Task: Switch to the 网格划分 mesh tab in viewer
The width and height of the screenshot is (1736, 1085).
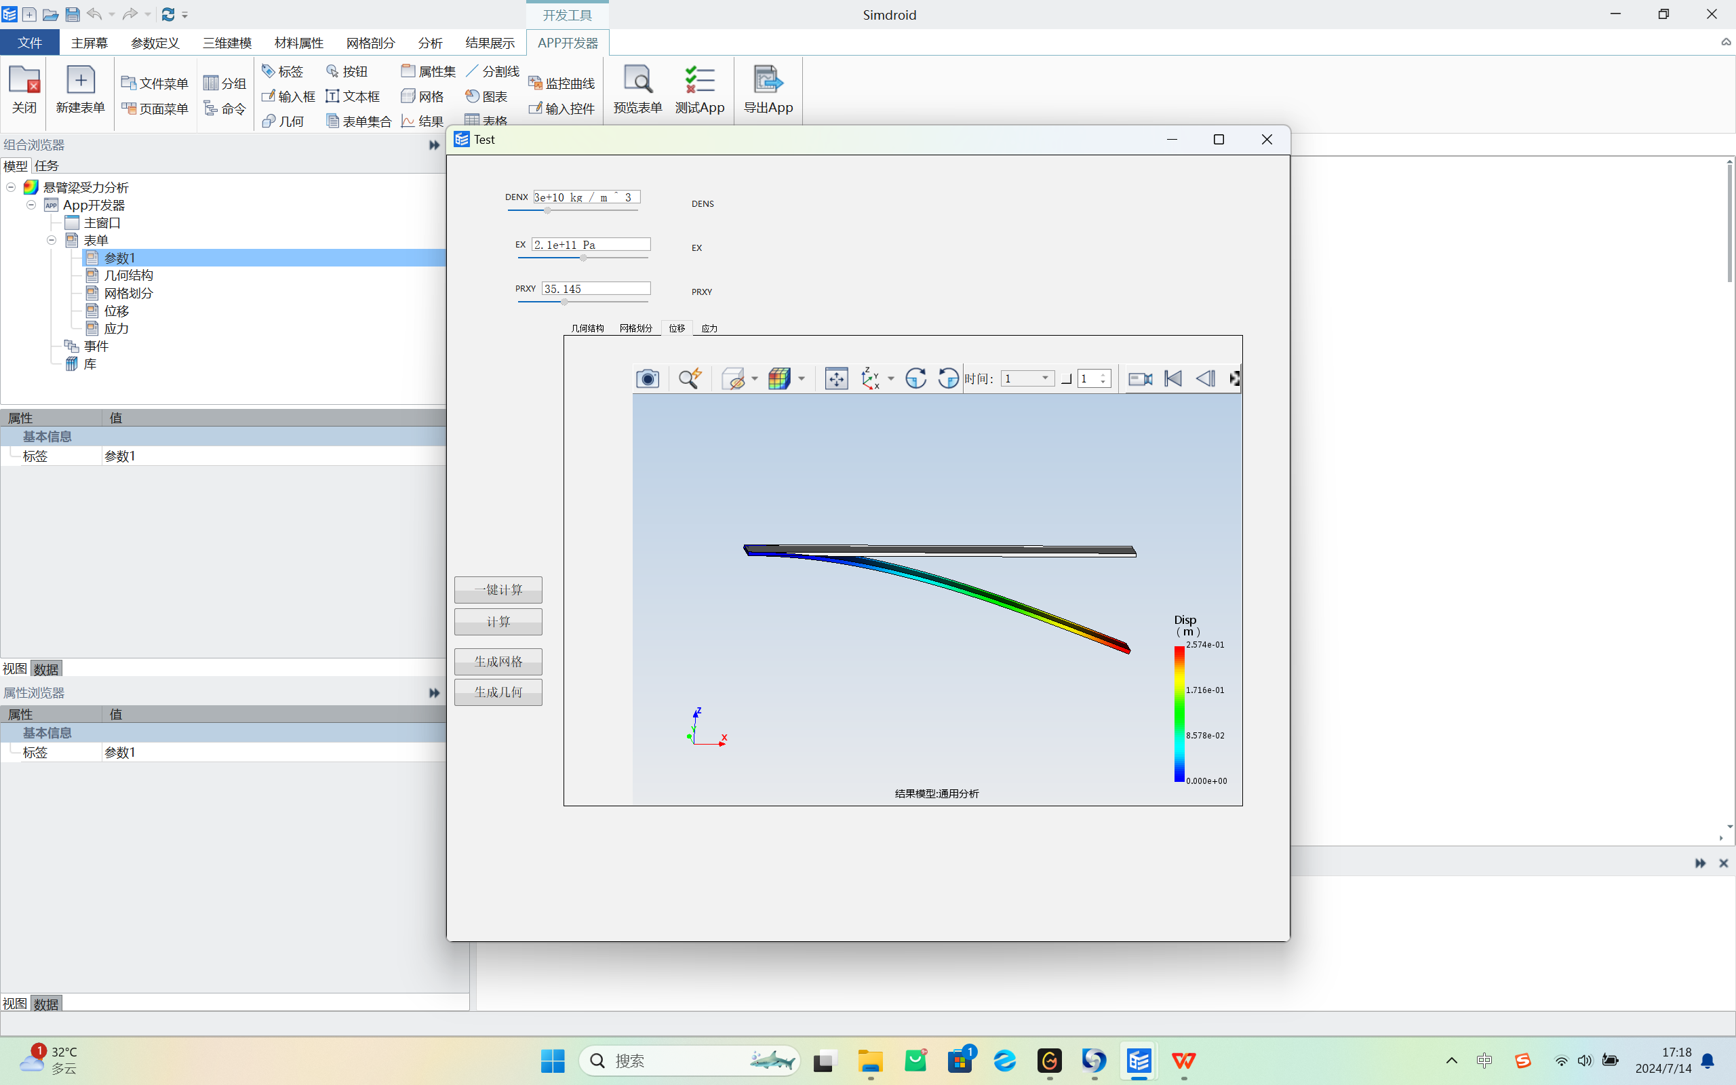Action: point(636,328)
